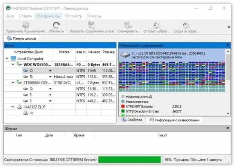This screenshot has width=235, height=167.
Task: Click the Время column header in the log
Action: [x=79, y=135]
